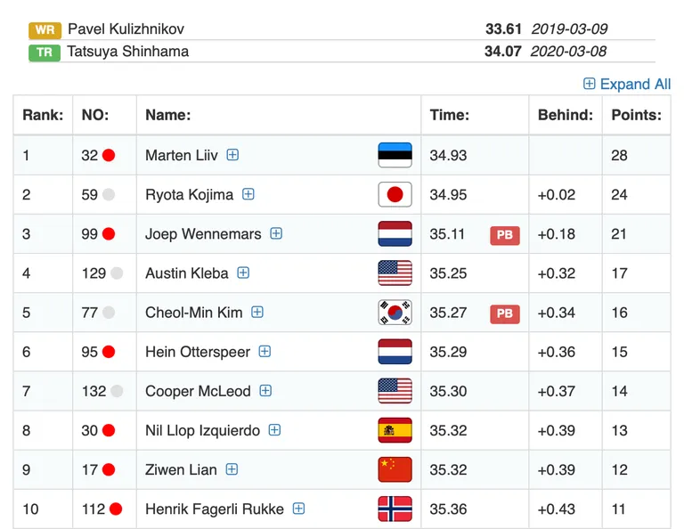Image resolution: width=684 pixels, height=529 pixels.
Task: Expand details for Hein Otterspeer
Action: [x=265, y=351]
